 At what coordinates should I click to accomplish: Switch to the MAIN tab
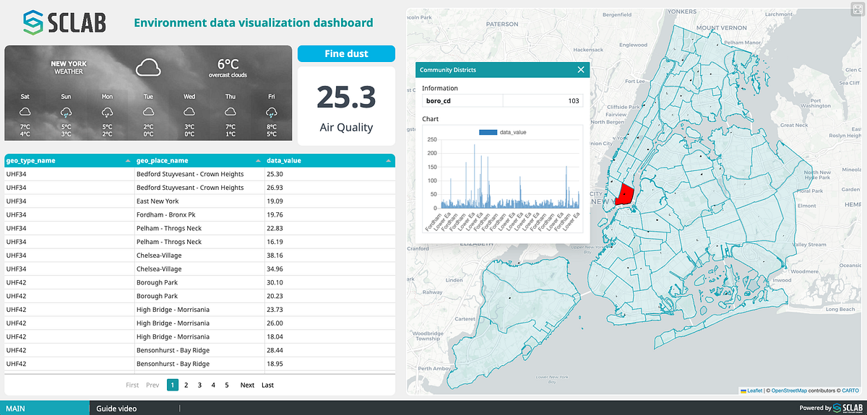click(45, 408)
